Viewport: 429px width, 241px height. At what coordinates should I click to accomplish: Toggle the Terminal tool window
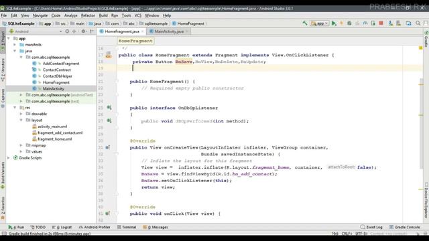pyautogui.click(x=127, y=227)
